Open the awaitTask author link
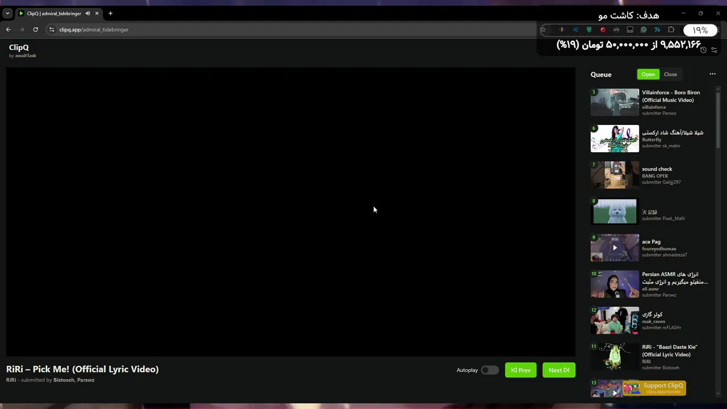 point(26,56)
